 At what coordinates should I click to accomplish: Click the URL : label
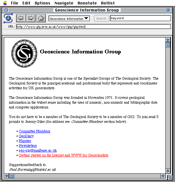(12, 27)
